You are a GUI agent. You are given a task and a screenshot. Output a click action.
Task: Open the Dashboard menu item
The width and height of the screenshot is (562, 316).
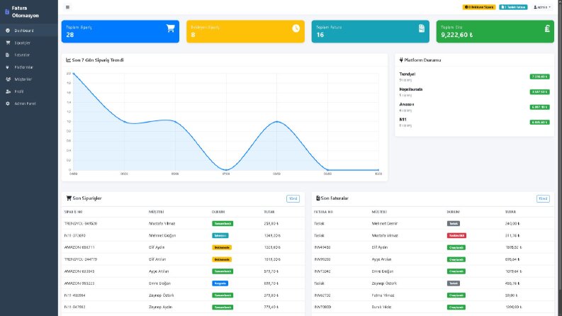tap(28, 30)
